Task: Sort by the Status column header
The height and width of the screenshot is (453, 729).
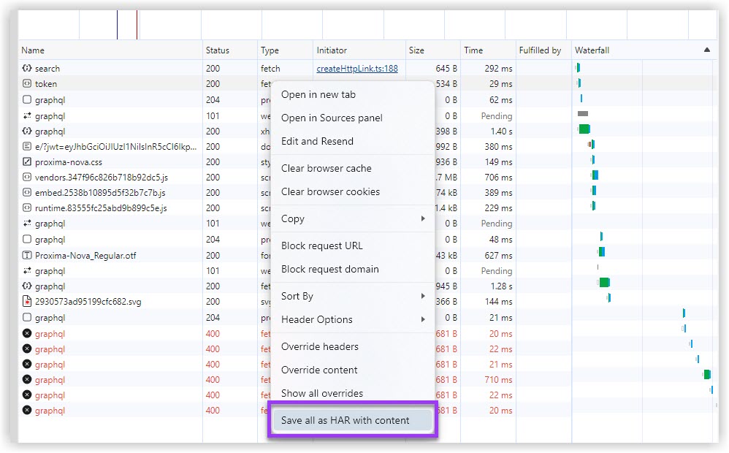Action: [x=229, y=50]
